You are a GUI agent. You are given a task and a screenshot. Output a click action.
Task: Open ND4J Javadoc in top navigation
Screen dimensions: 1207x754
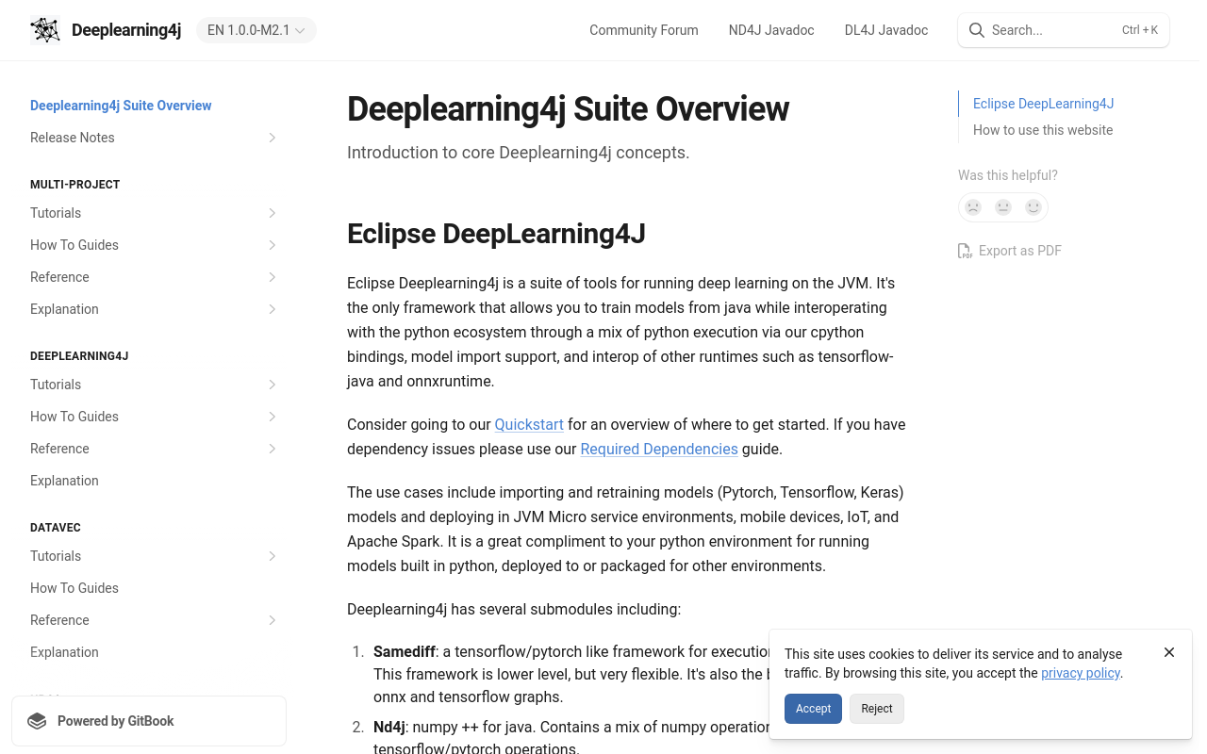click(770, 30)
